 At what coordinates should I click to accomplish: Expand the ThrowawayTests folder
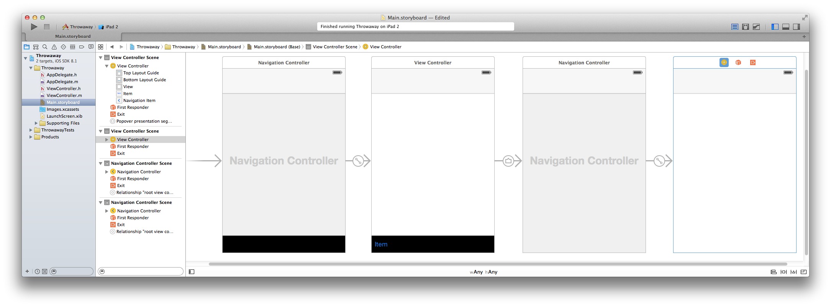click(x=31, y=130)
